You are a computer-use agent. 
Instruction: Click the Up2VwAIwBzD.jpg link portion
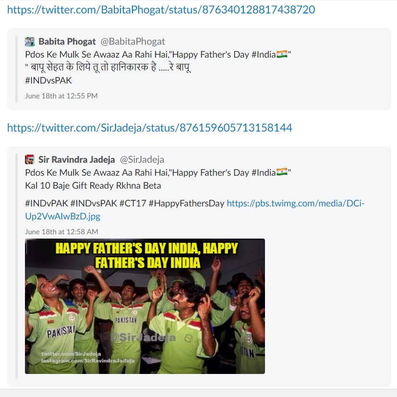63,217
